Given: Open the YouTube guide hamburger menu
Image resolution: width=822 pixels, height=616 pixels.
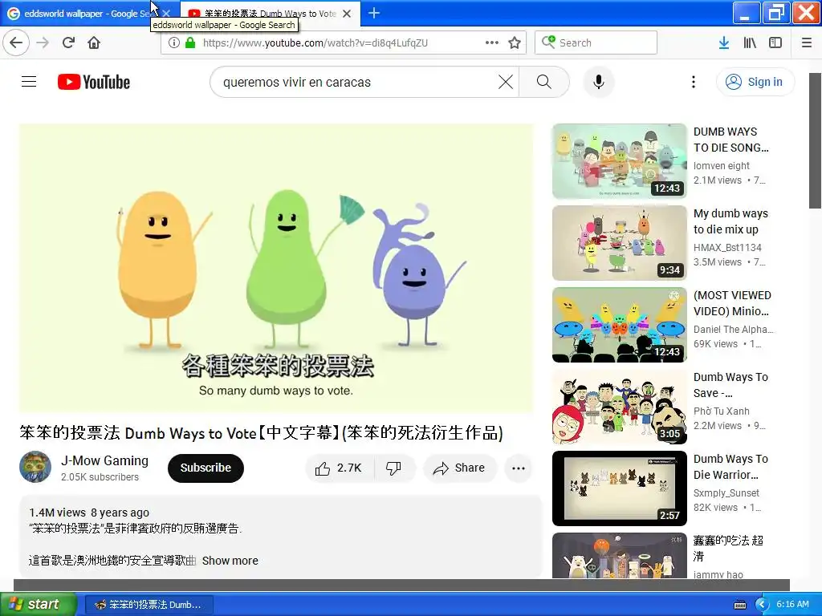Looking at the screenshot, I should tap(29, 82).
